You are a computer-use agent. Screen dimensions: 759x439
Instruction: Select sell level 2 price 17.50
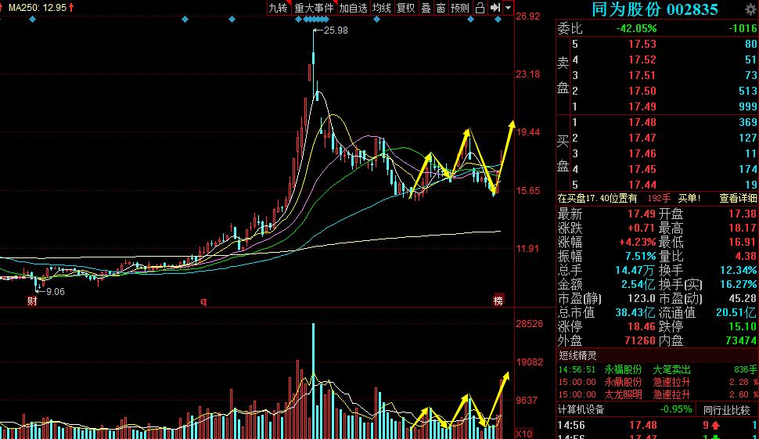(642, 91)
